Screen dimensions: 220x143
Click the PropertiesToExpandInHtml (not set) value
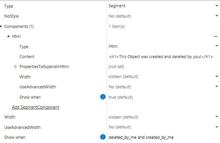tap(116, 67)
